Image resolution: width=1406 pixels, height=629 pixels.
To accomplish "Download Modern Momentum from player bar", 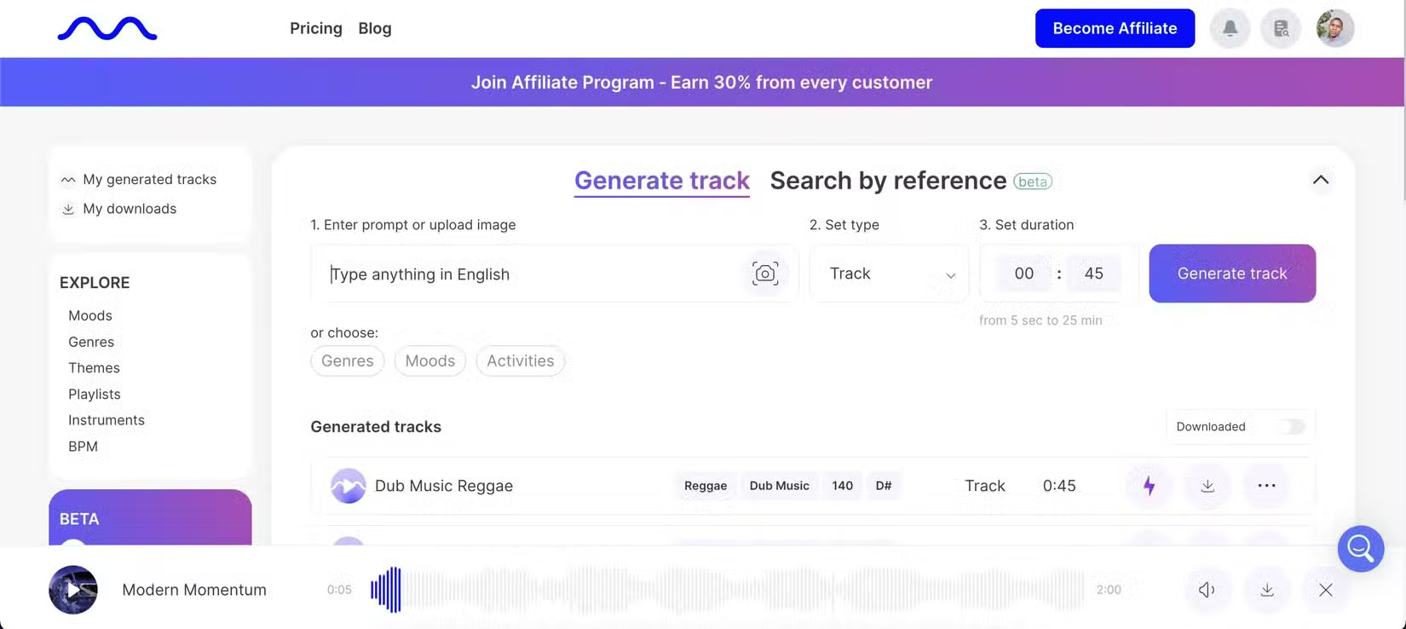I will (x=1267, y=590).
